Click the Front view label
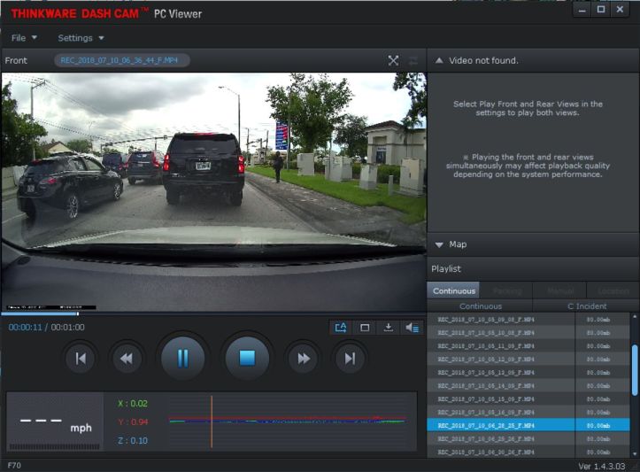 coord(16,60)
